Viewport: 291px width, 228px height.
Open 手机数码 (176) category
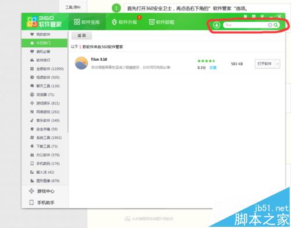click(45, 163)
